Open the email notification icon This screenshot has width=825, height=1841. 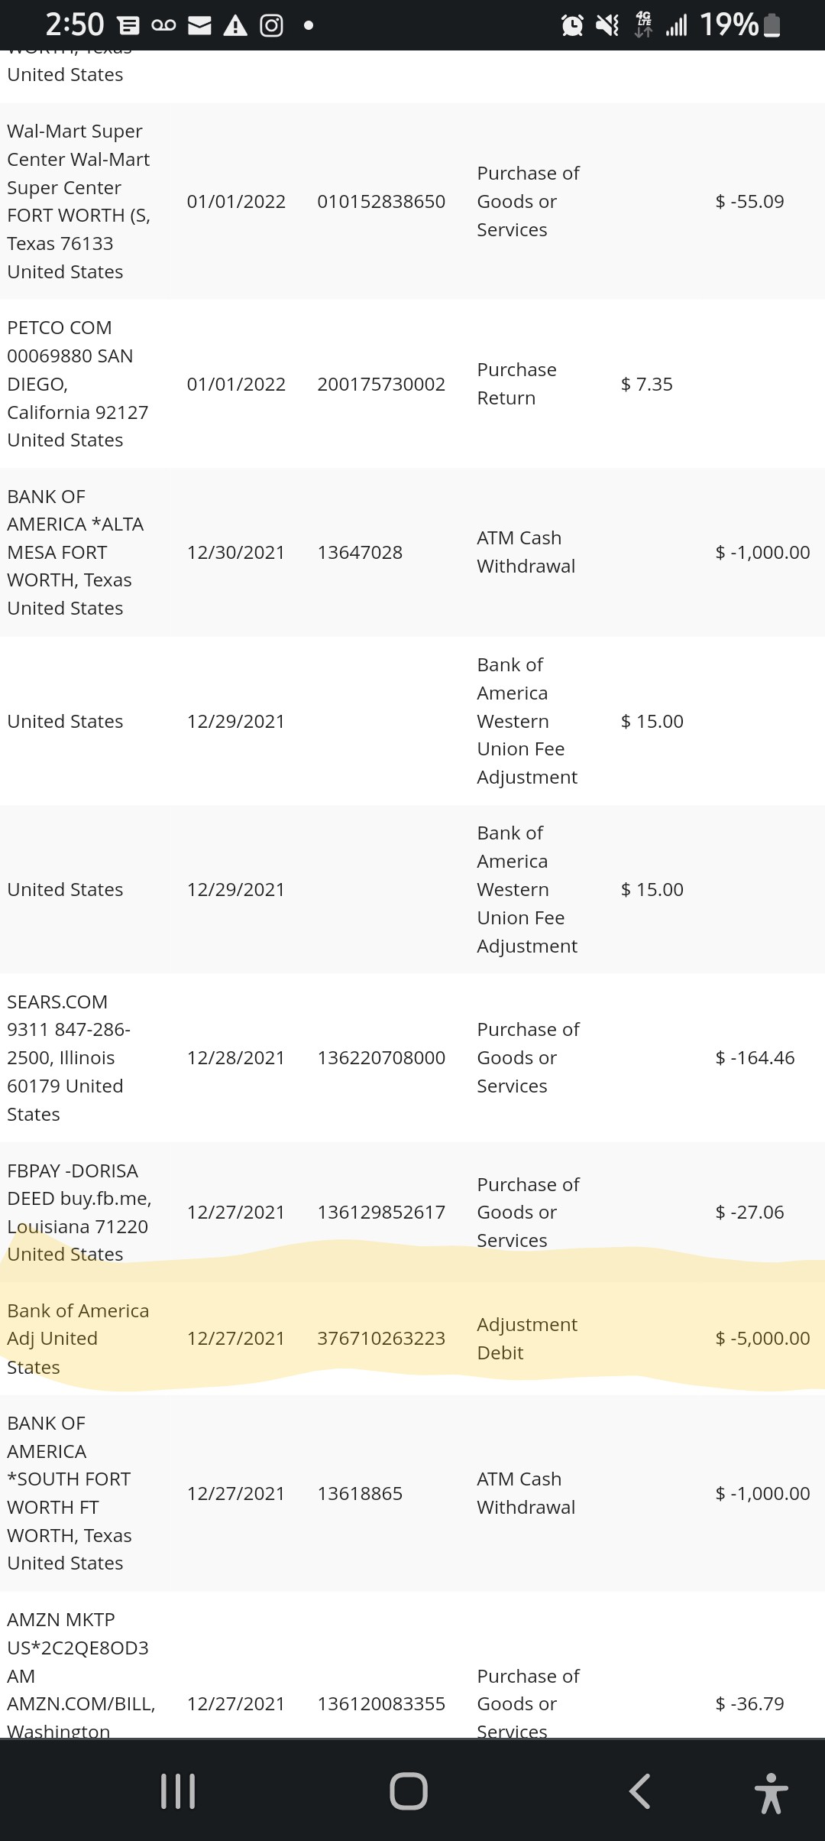click(199, 24)
